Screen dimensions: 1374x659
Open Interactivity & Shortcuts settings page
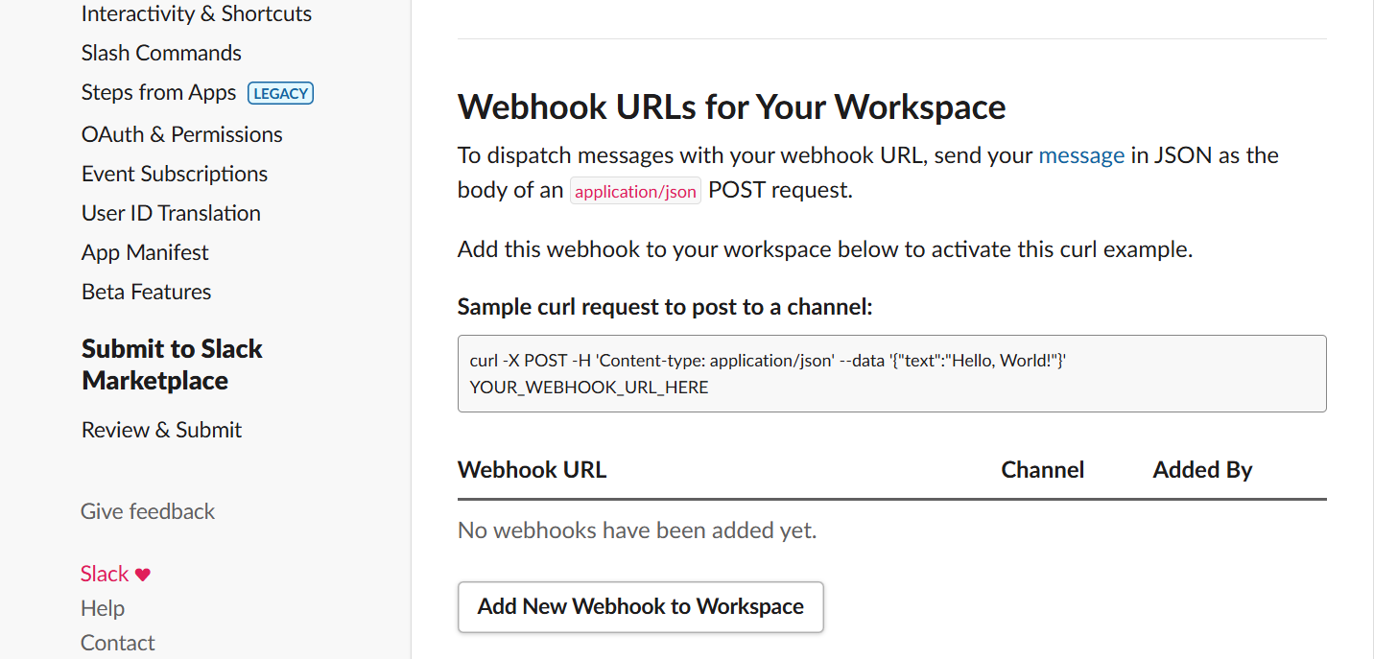196,14
